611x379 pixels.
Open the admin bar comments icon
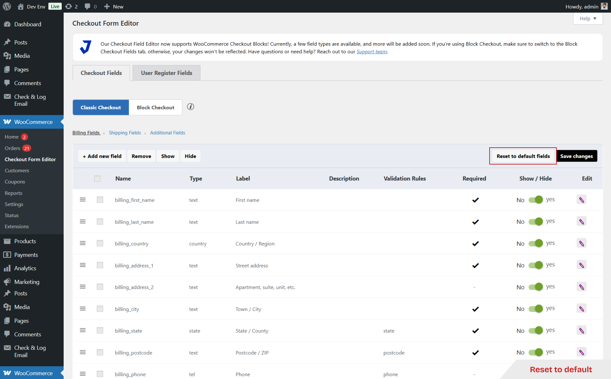click(87, 6)
